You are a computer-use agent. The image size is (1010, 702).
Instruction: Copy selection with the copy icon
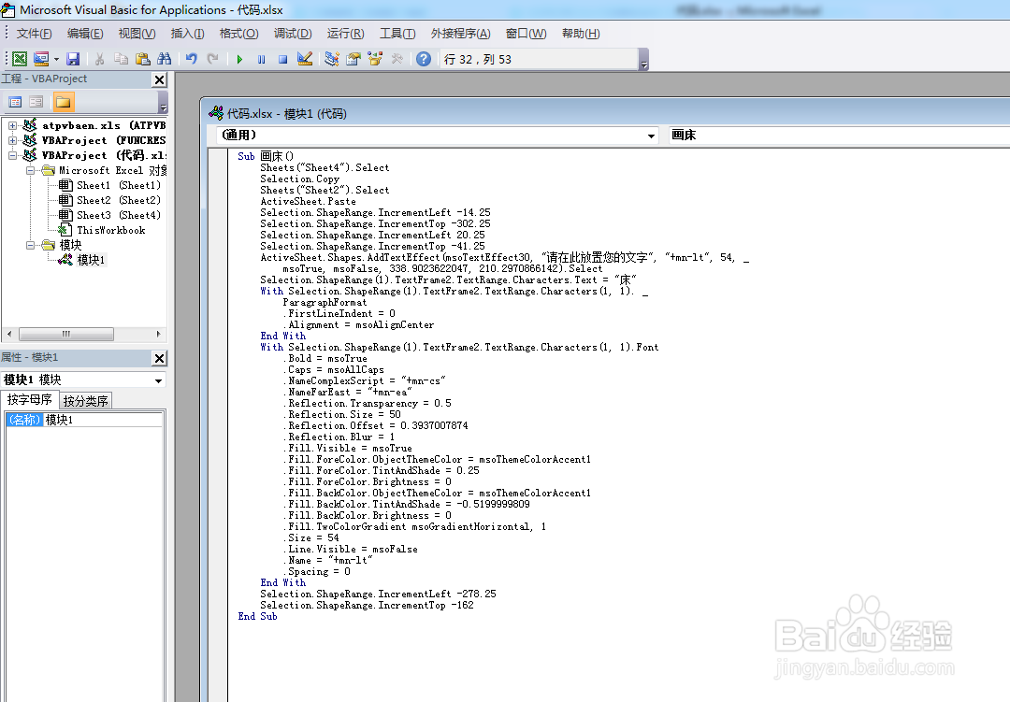click(x=121, y=59)
